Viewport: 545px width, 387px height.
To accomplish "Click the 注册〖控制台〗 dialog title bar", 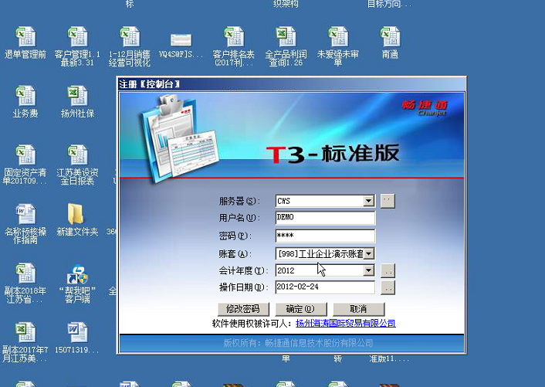I will 291,84.
